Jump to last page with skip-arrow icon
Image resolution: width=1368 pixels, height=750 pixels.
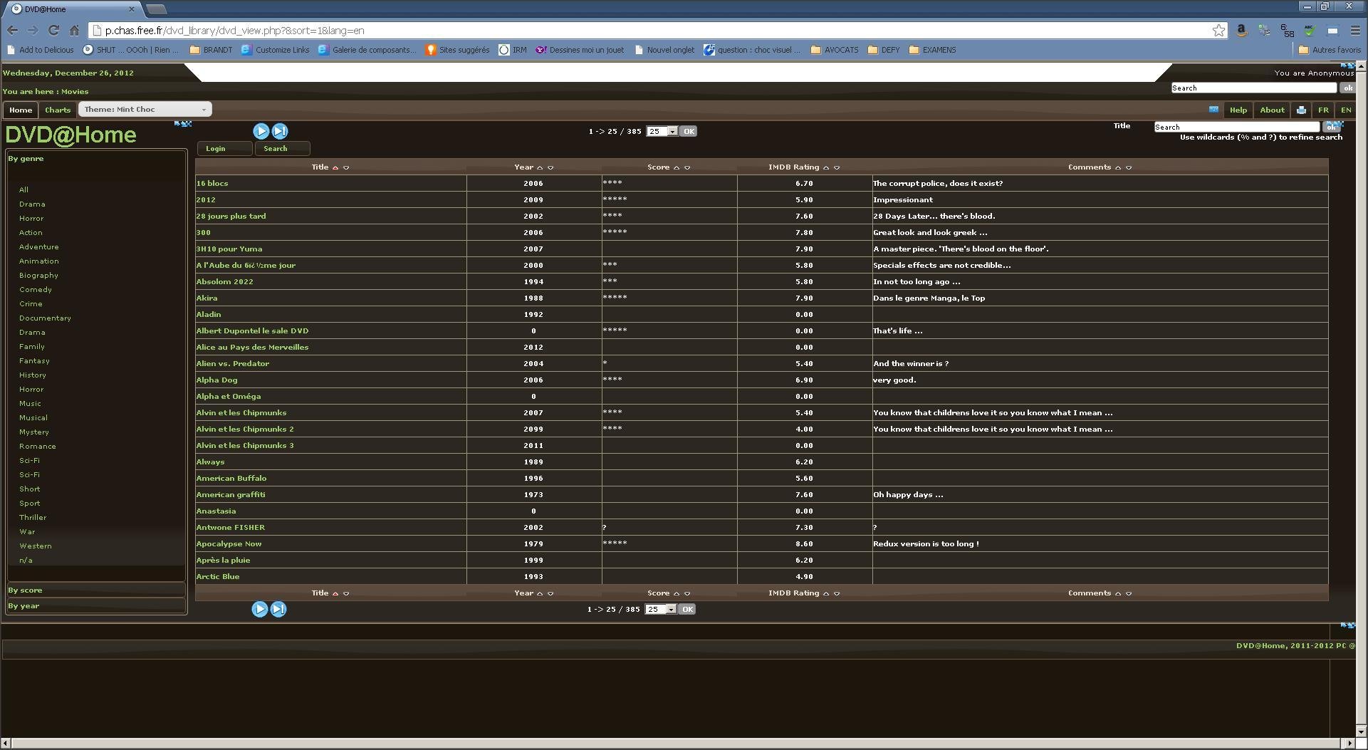pos(280,130)
